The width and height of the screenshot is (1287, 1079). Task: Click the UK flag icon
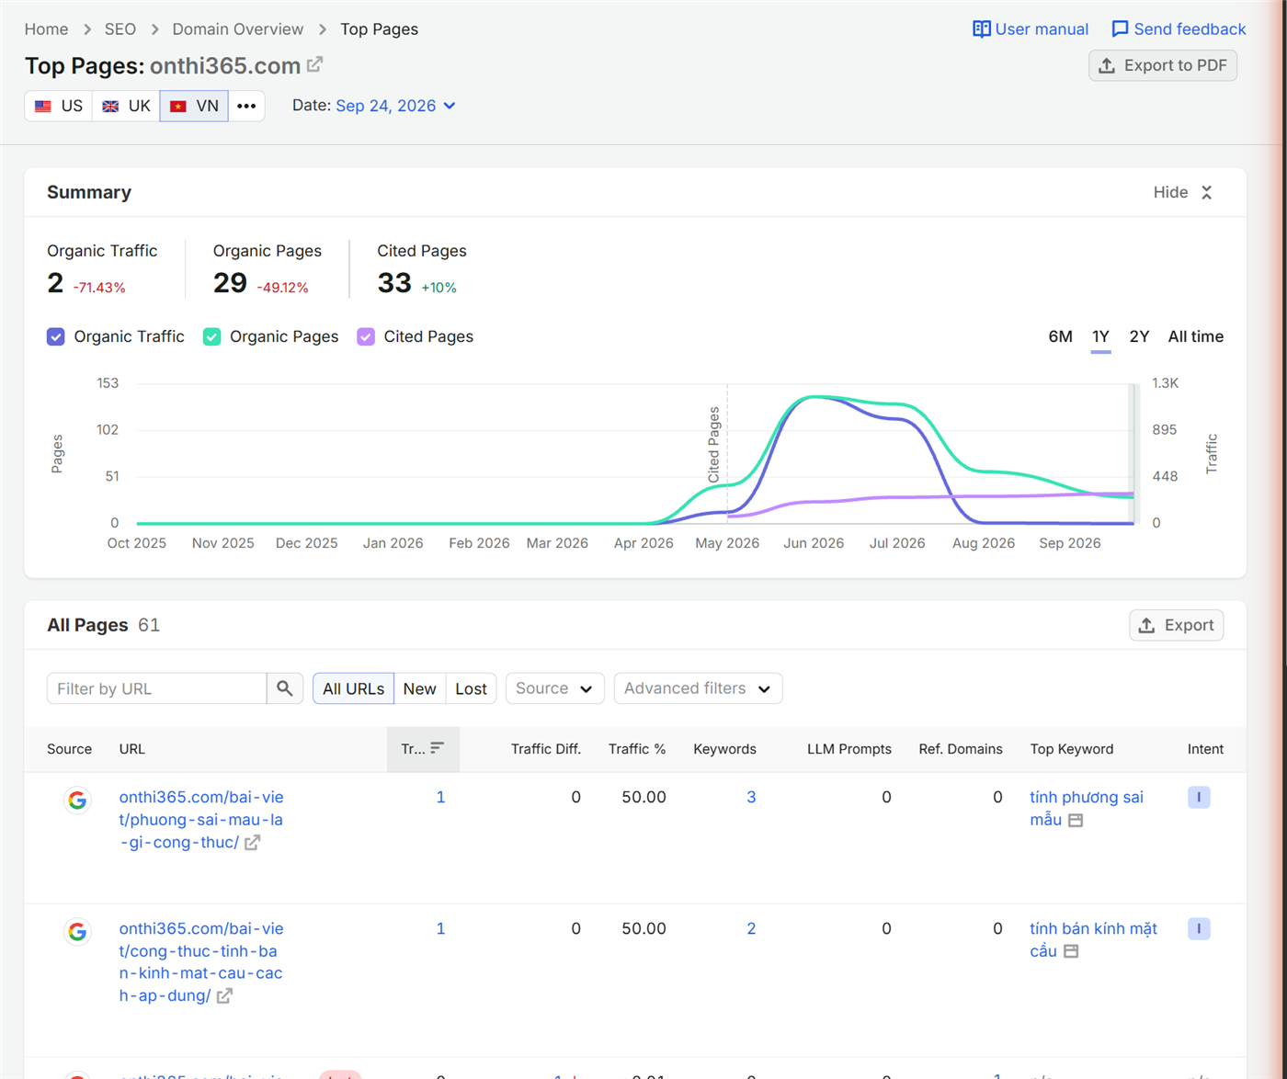click(x=110, y=107)
